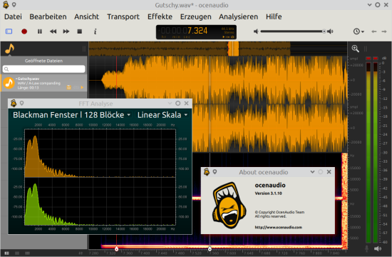This screenshot has height=257, width=392.
Task: Open the Linear Skala dropdown
Action: (x=163, y=115)
